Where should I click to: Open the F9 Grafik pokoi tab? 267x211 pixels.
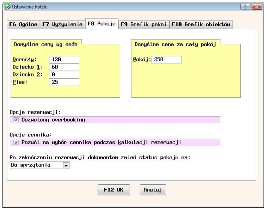(x=143, y=25)
